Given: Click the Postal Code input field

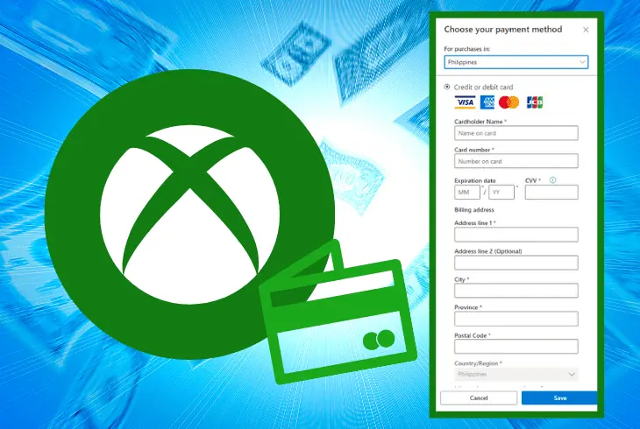Looking at the screenshot, I should [x=516, y=346].
